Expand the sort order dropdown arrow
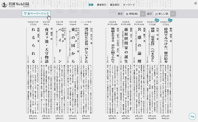Image resolution: width=198 pixels, height=122 pixels. click(x=173, y=14)
